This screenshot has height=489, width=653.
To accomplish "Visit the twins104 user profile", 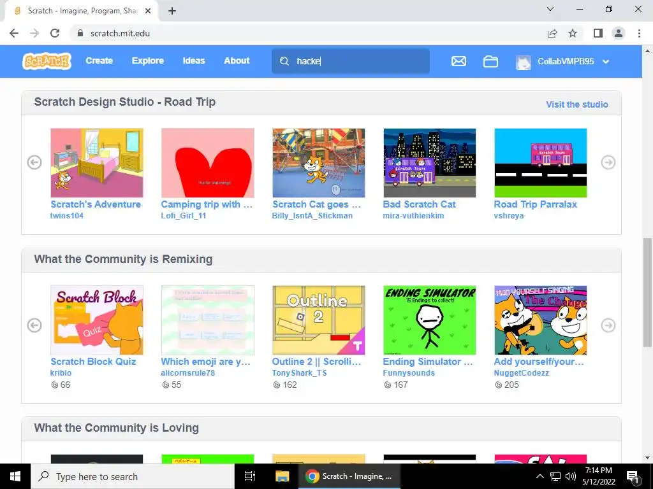I will coord(66,216).
